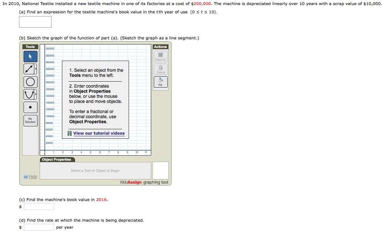Open the graphing tool Help link
Screen dimensions: 392x235
click(x=33, y=177)
